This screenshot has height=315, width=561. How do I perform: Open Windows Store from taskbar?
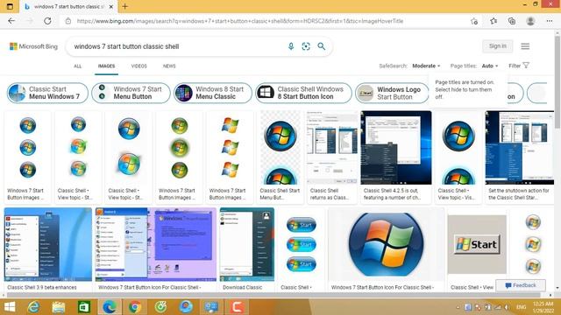click(84, 307)
